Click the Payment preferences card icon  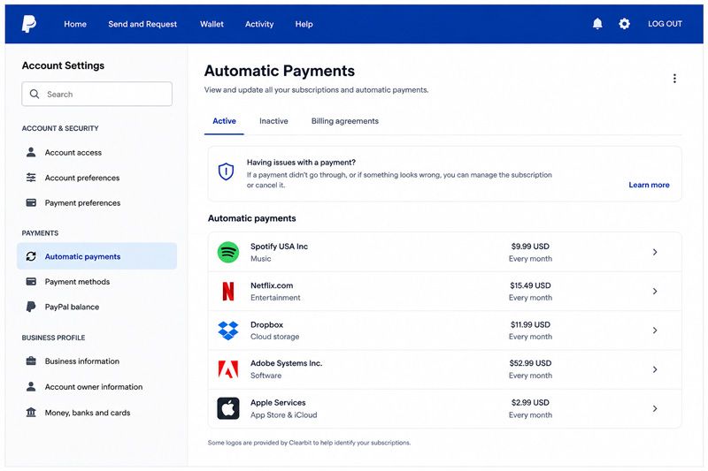coord(31,203)
